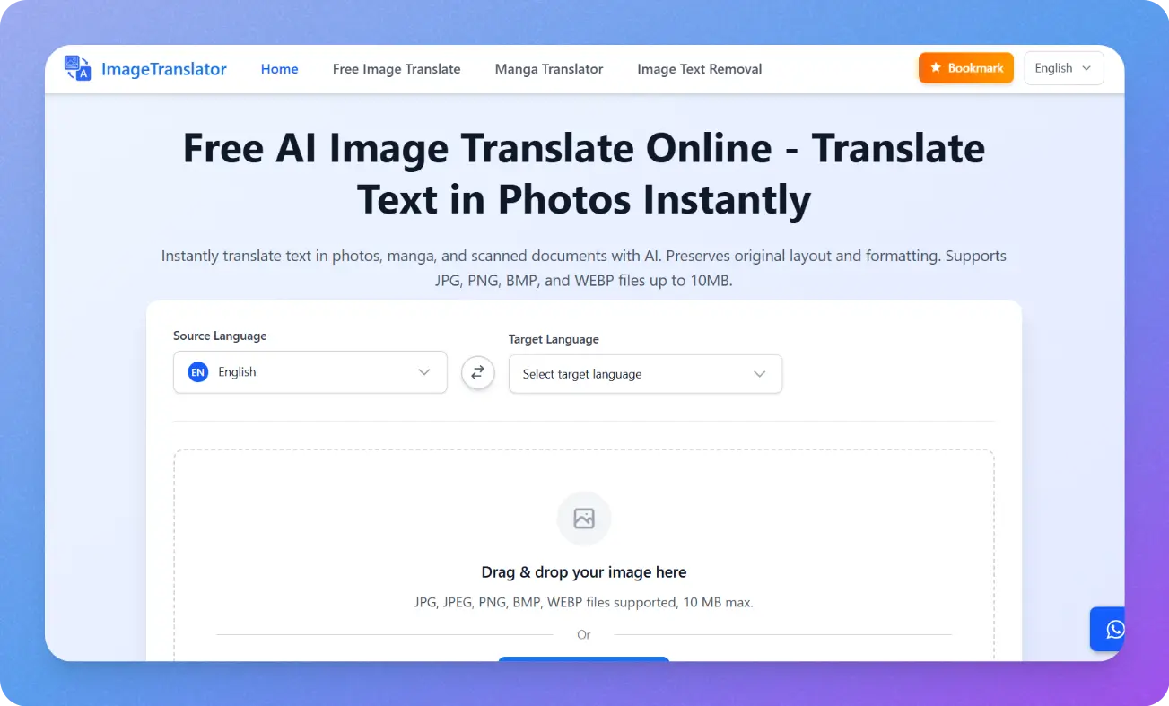The height and width of the screenshot is (706, 1169).
Task: Go to the Home tab
Action: [279, 69]
